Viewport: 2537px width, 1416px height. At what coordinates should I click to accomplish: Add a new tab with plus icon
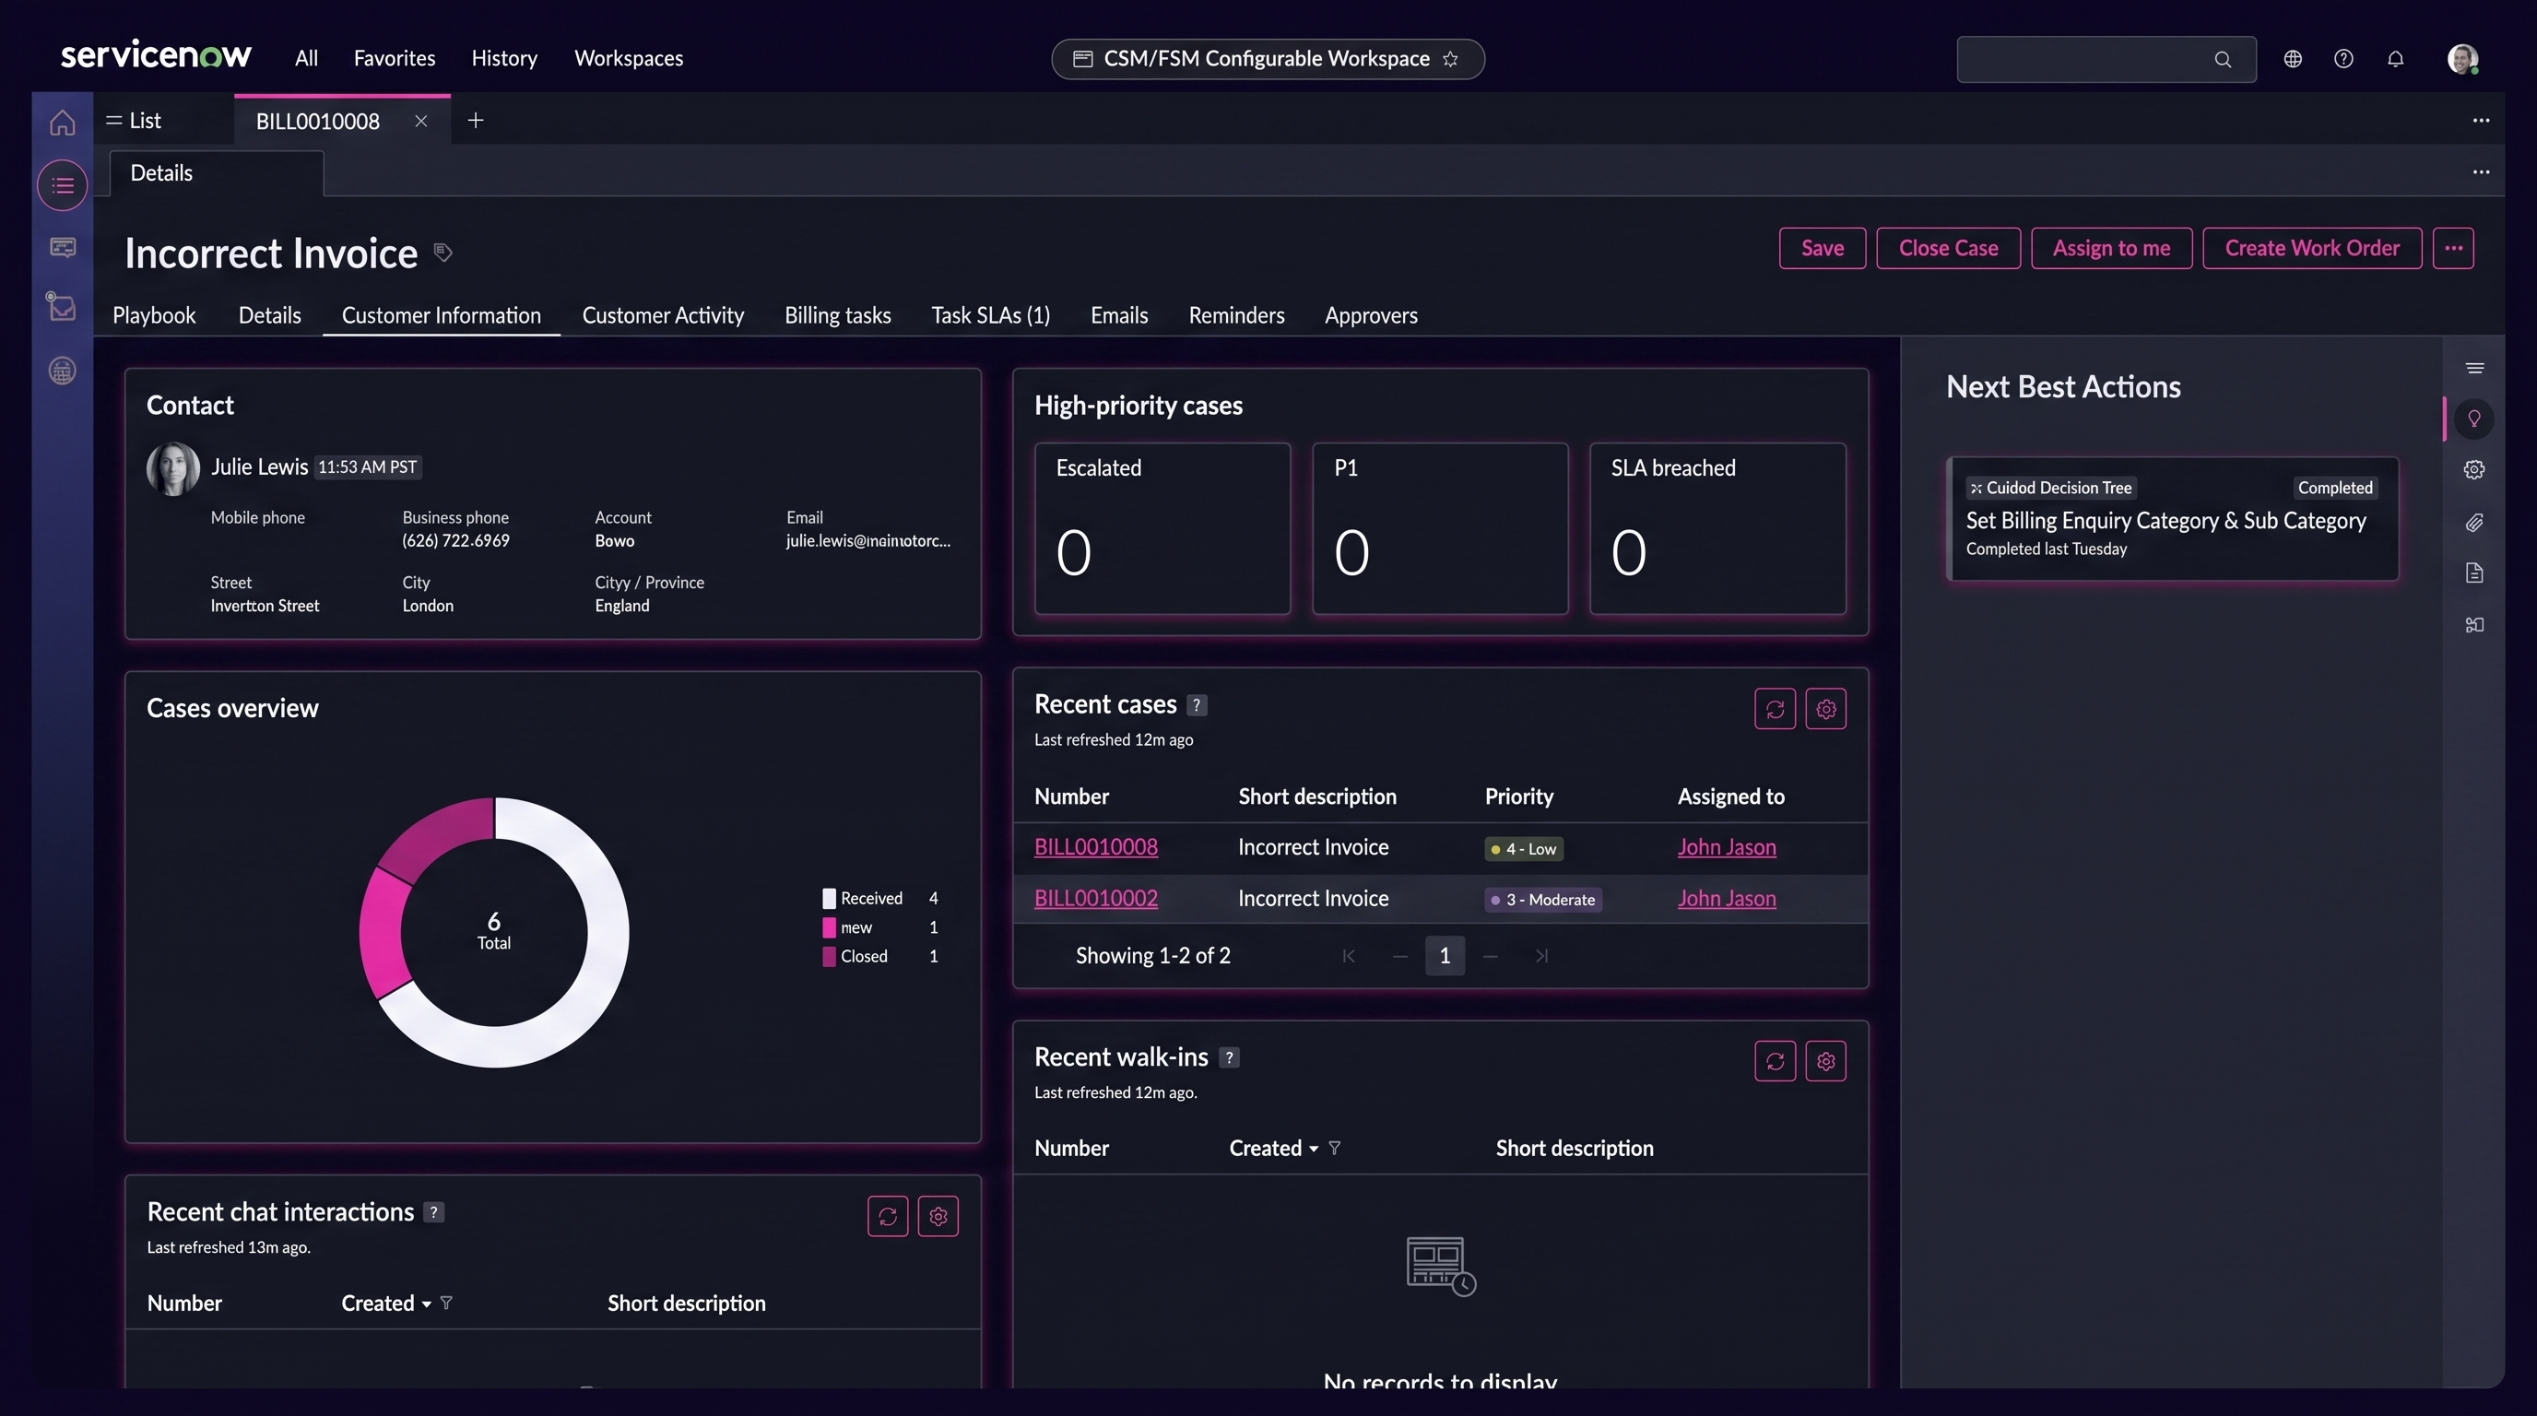click(x=476, y=120)
